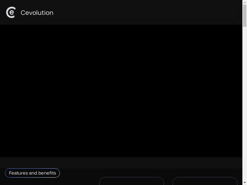
Task: Open the Cevolution brand name link
Action: tap(37, 13)
